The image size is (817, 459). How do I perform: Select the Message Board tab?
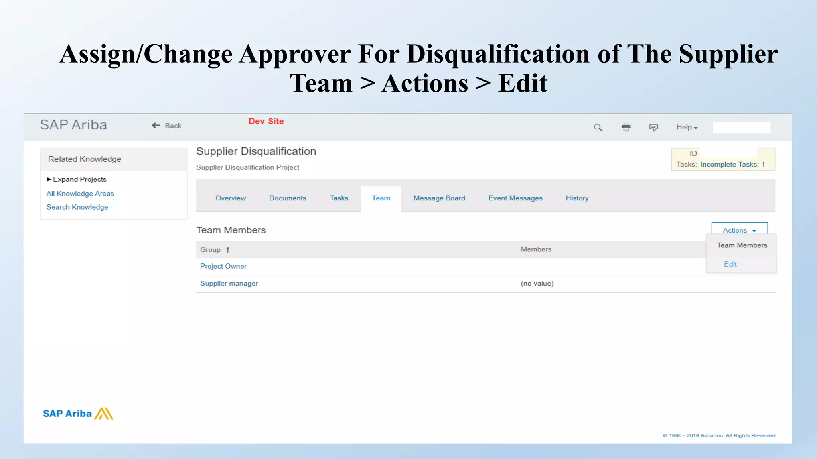(x=439, y=198)
